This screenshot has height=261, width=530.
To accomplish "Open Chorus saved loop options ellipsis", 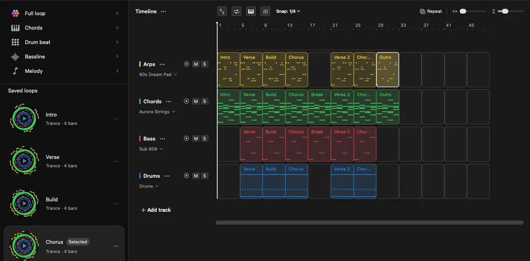I will [116, 246].
